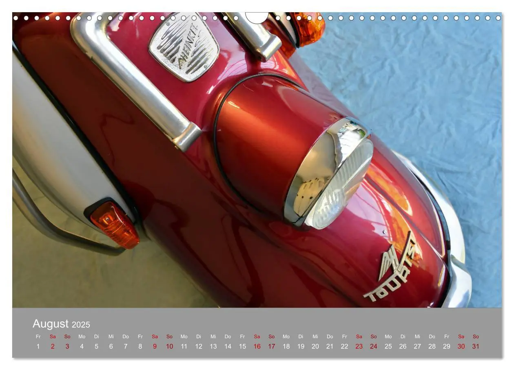The height and width of the screenshot is (370, 514).
Task: Click date 19 in the calendar
Action: click(301, 346)
